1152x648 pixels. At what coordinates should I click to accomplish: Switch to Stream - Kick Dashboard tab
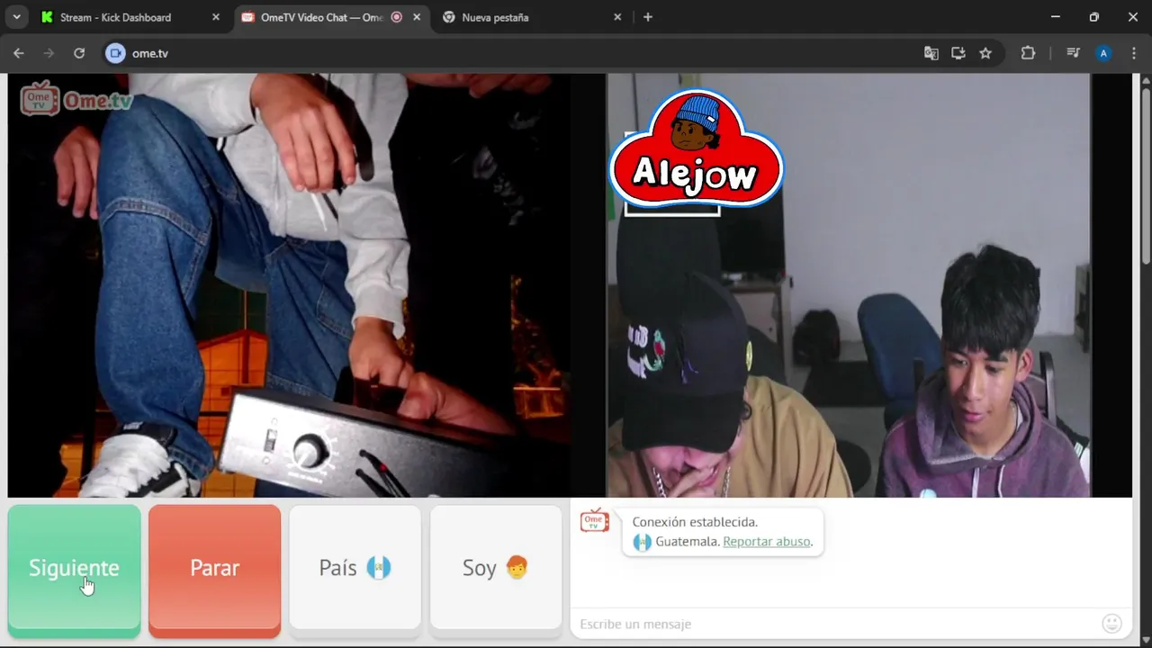coord(129,17)
